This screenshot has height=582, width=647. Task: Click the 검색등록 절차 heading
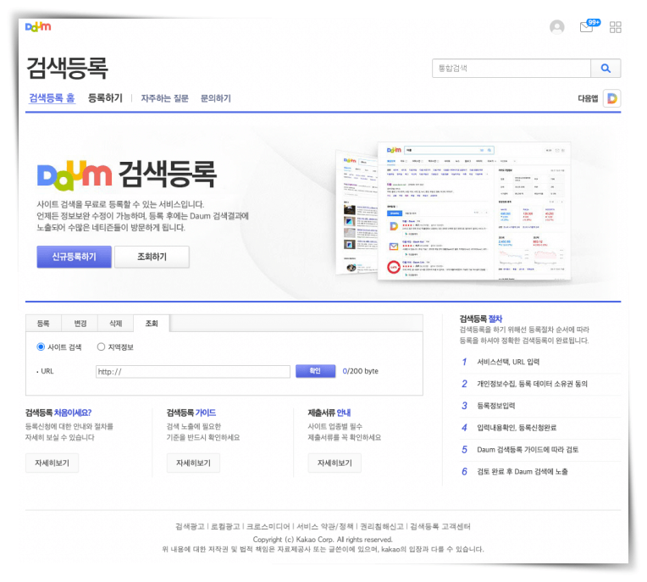pos(481,319)
